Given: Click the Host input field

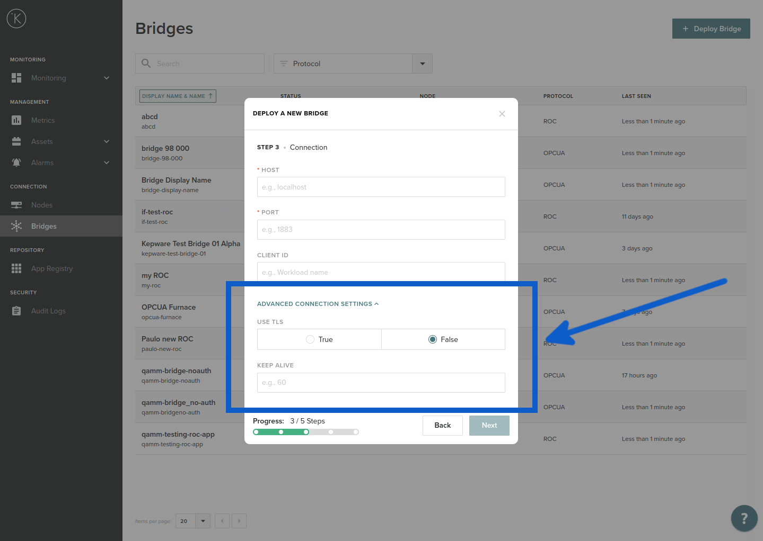Looking at the screenshot, I should click(x=381, y=187).
